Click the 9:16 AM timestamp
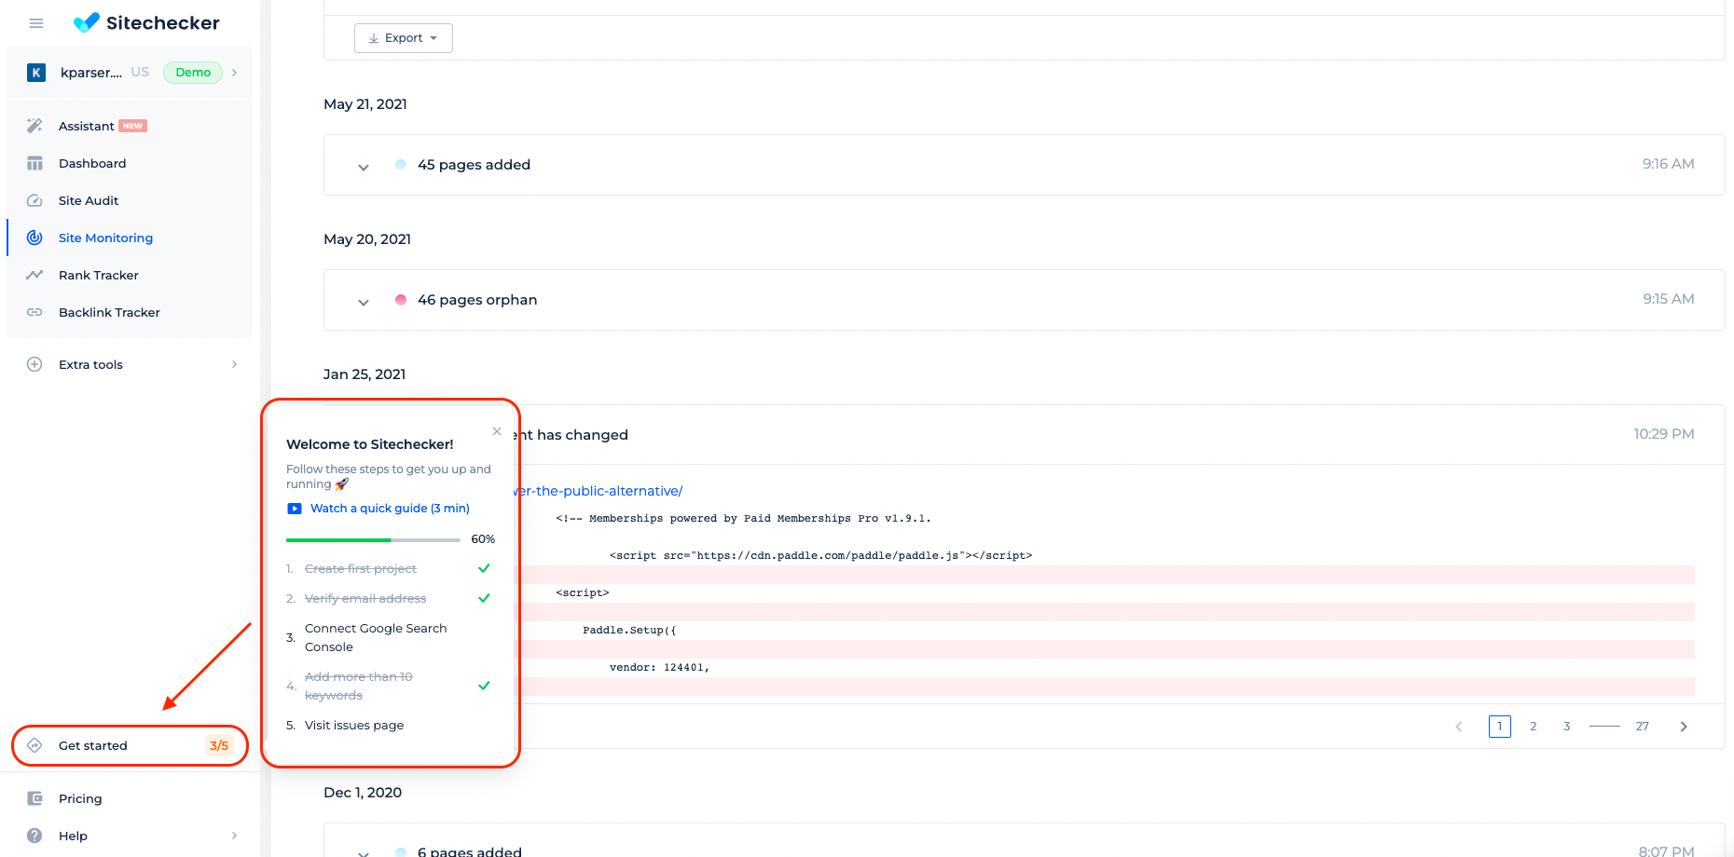The image size is (1734, 857). coord(1669,164)
